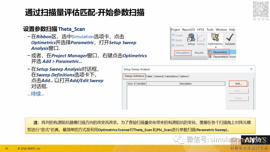The width and height of the screenshot is (270, 152).
Task: Open the Table tab
Action: [149, 76]
